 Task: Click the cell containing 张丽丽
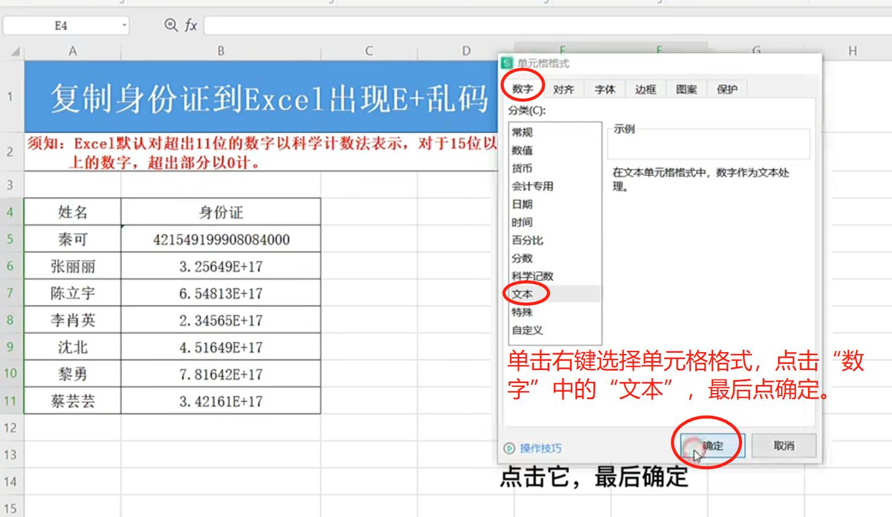72,266
